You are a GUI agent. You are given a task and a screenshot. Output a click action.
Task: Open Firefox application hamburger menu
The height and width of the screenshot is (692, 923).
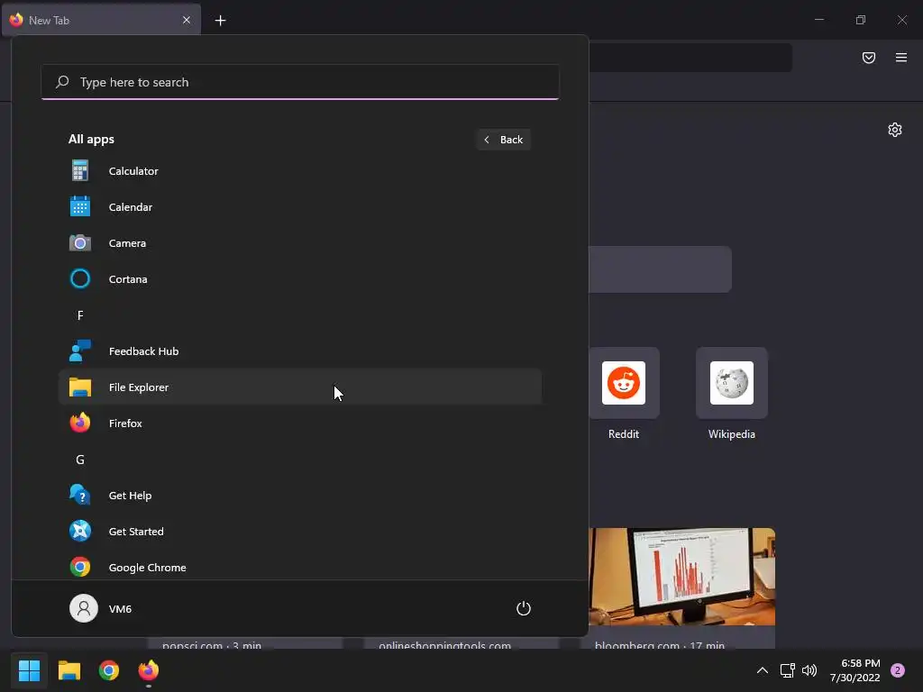coord(901,57)
